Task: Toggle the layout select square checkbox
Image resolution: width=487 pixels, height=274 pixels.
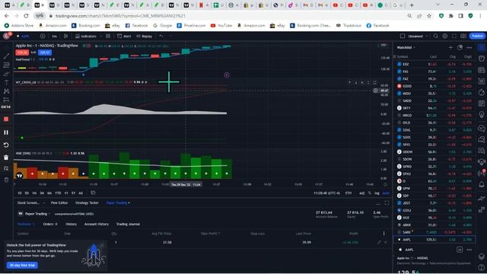Action: click(403, 36)
